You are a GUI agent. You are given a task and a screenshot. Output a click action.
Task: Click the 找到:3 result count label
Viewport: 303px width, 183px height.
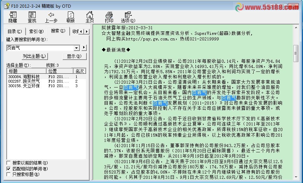click(x=52, y=65)
